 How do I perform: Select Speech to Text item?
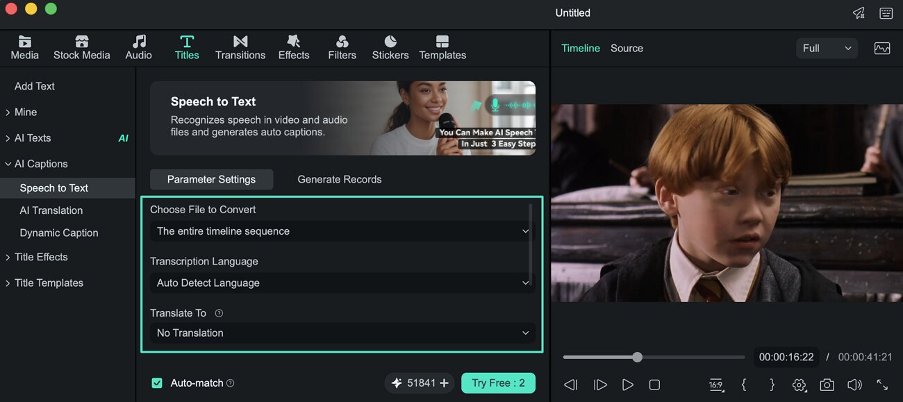click(x=67, y=188)
